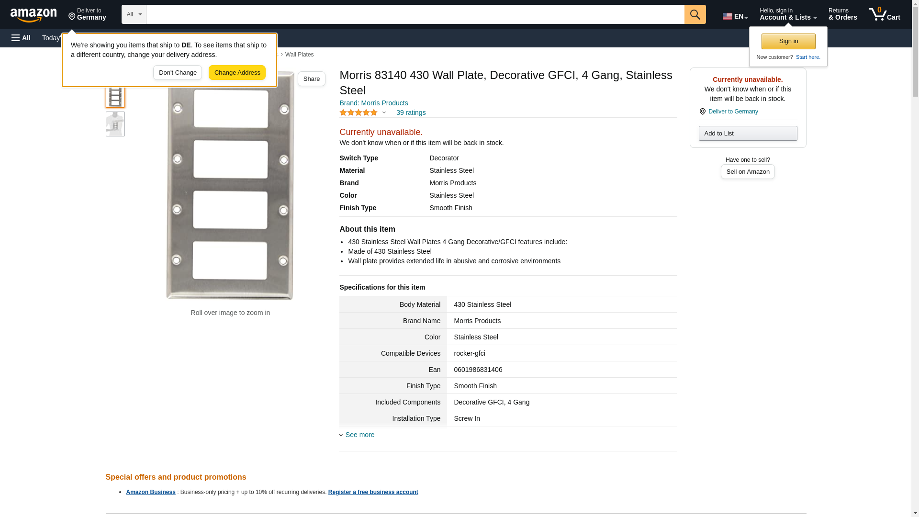Screen dimensions: 919x517
Task: Open Account & Lists menu
Action: tap(787, 14)
